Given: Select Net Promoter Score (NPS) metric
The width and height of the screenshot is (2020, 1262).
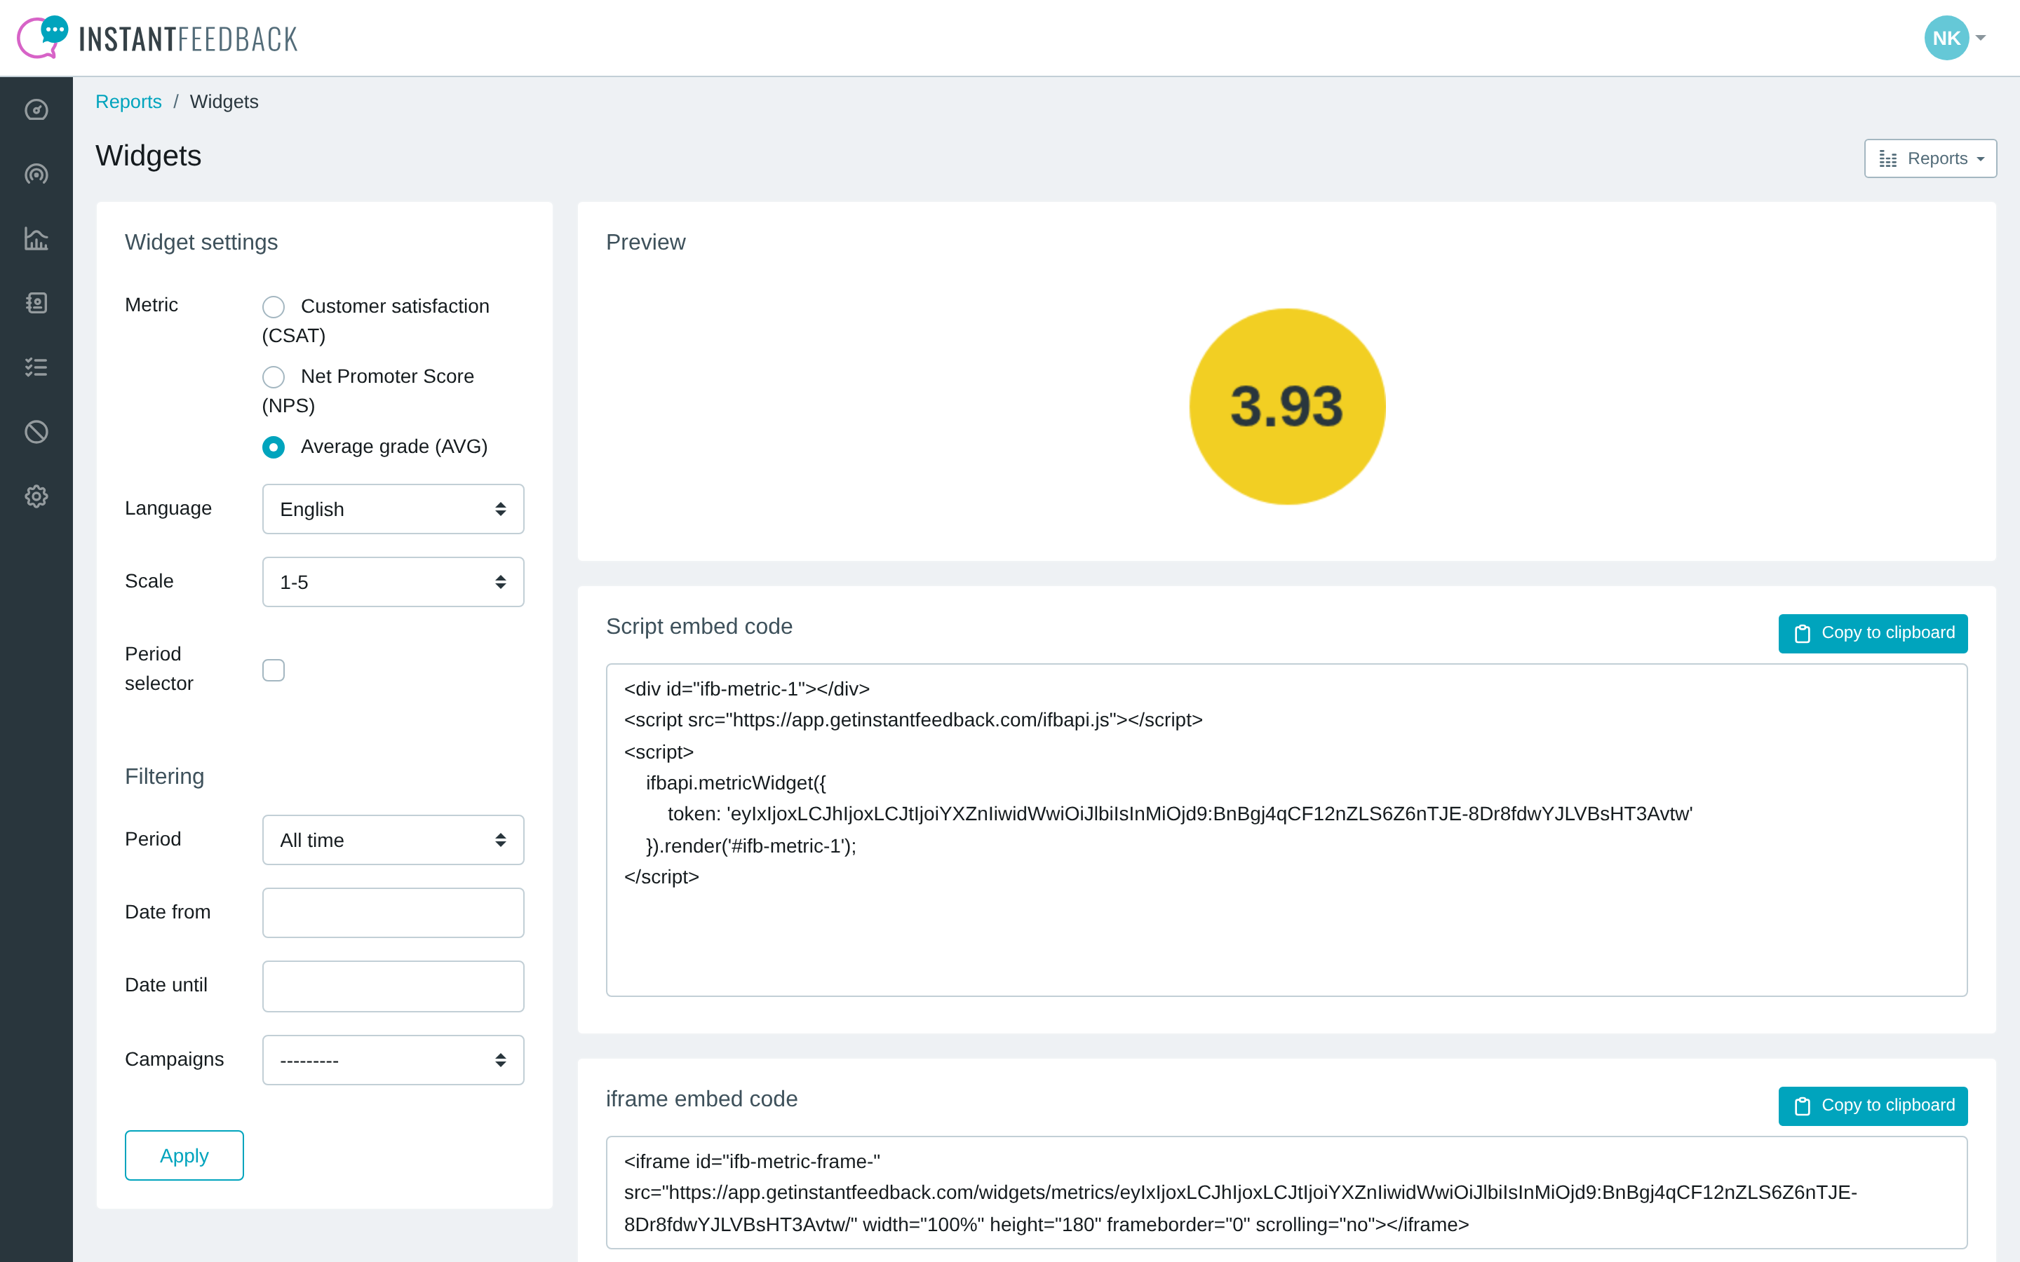Looking at the screenshot, I should (273, 377).
